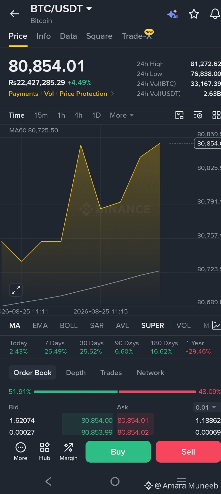Image resolution: width=221 pixels, height=494 pixels.
Task: Tap the red Sell button
Action: [x=188, y=452]
